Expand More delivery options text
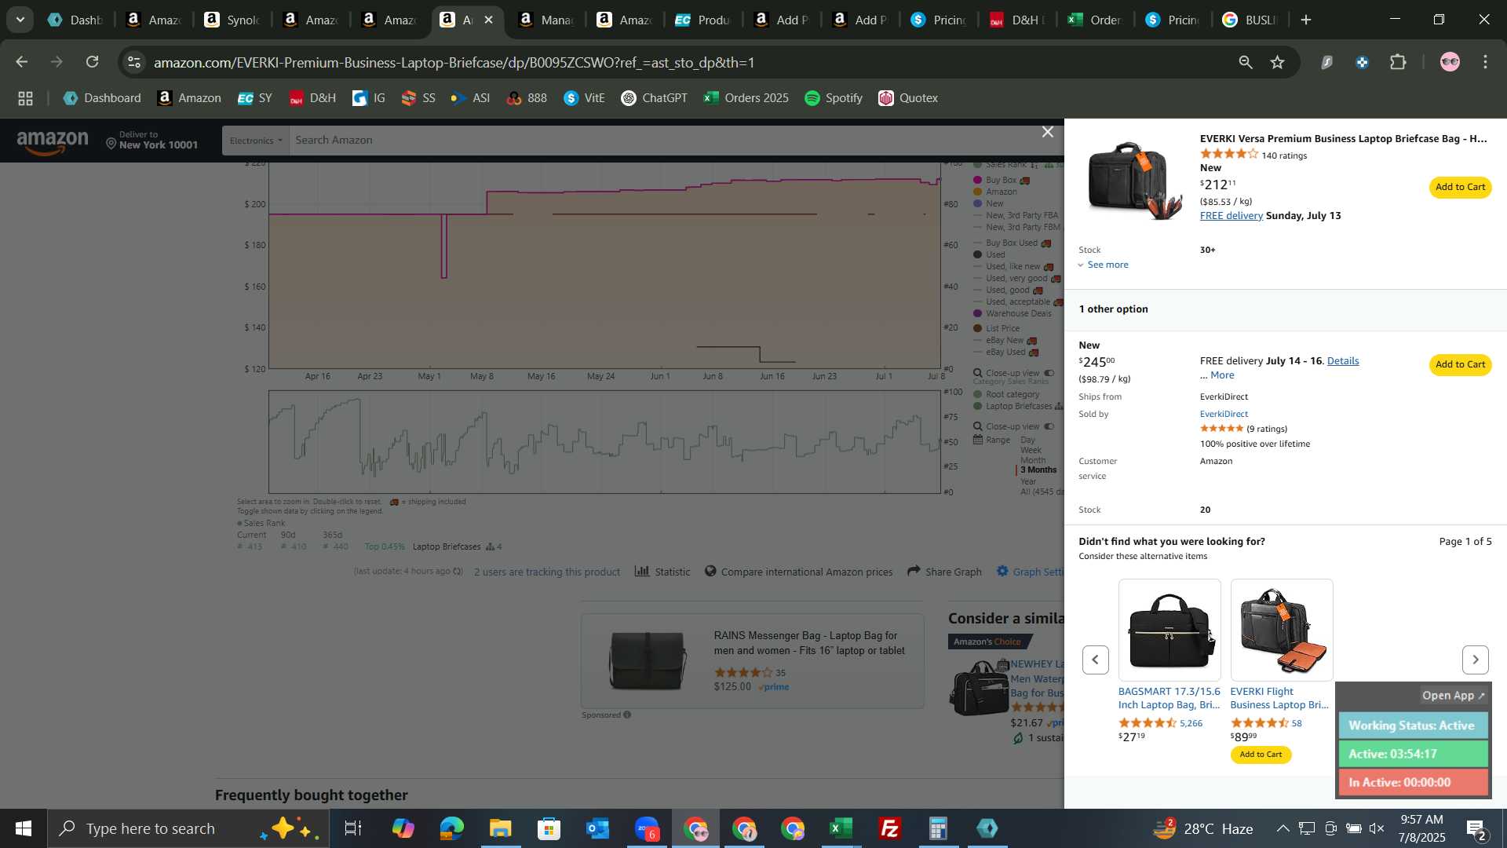Viewport: 1507px width, 848px height. point(1221,375)
